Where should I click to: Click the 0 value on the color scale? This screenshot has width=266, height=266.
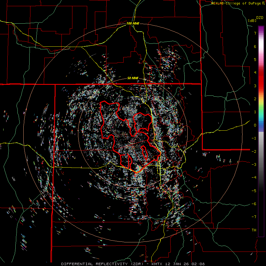pos(255,125)
